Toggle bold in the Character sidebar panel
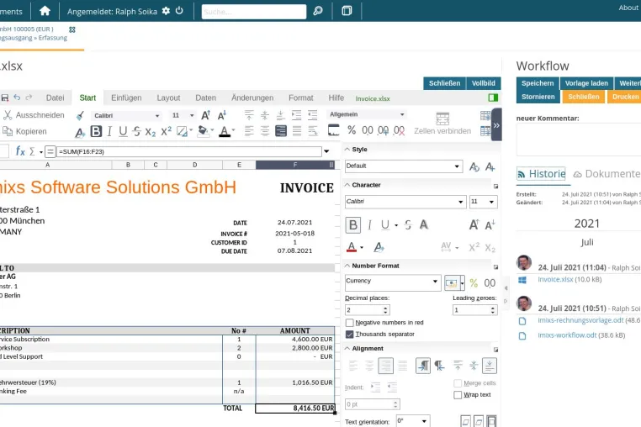This screenshot has width=641, height=427. (x=353, y=225)
